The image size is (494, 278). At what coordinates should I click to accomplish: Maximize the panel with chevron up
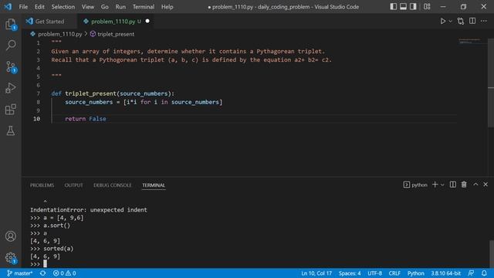pyautogui.click(x=475, y=185)
